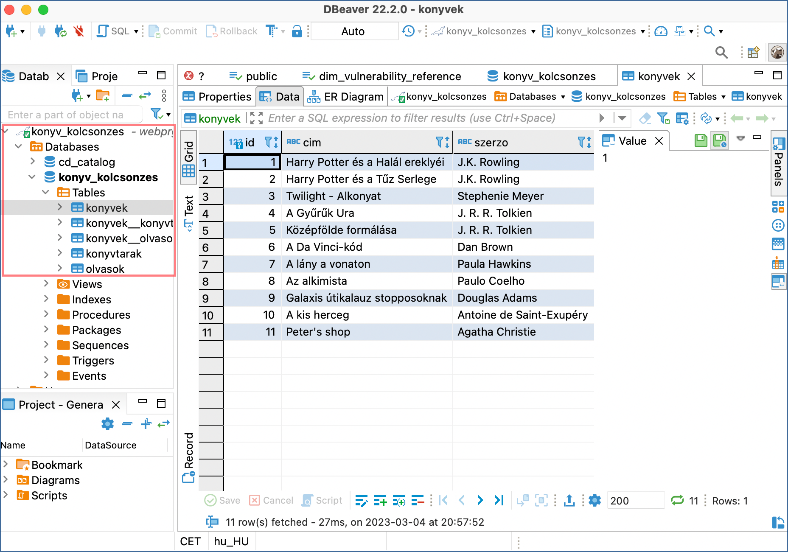Click the project settings gear icon
Screen dimensions: 788x552
coord(108,423)
